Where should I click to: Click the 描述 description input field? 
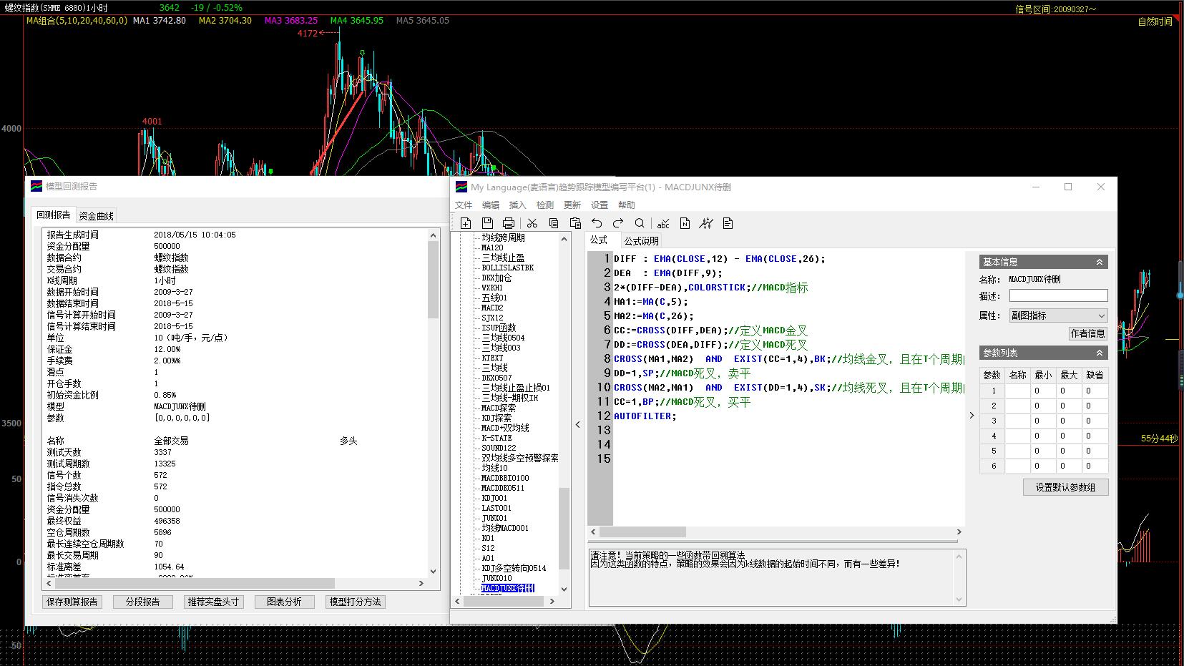pos(1058,296)
